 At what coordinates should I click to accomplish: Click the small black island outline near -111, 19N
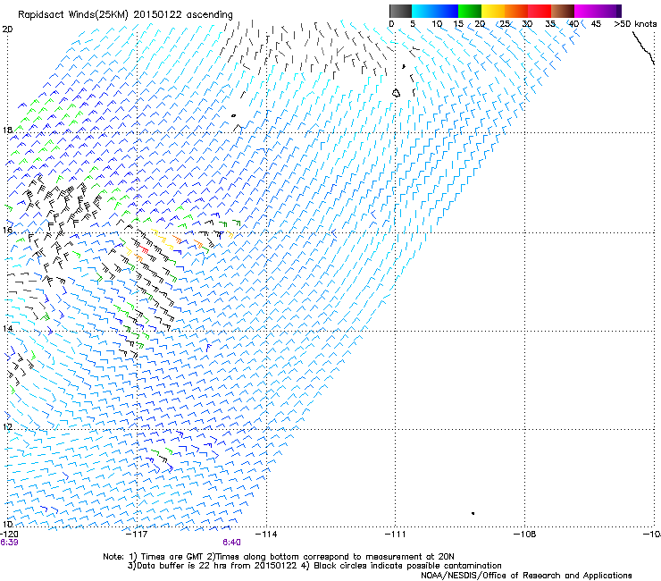tap(396, 93)
